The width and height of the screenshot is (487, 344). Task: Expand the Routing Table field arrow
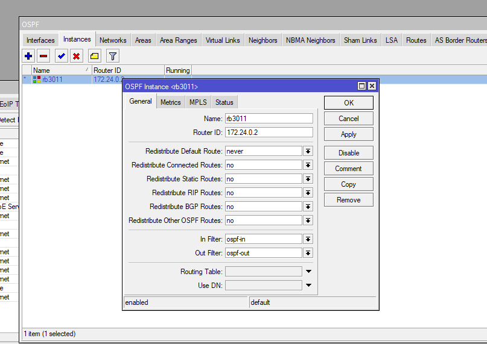[x=308, y=272]
